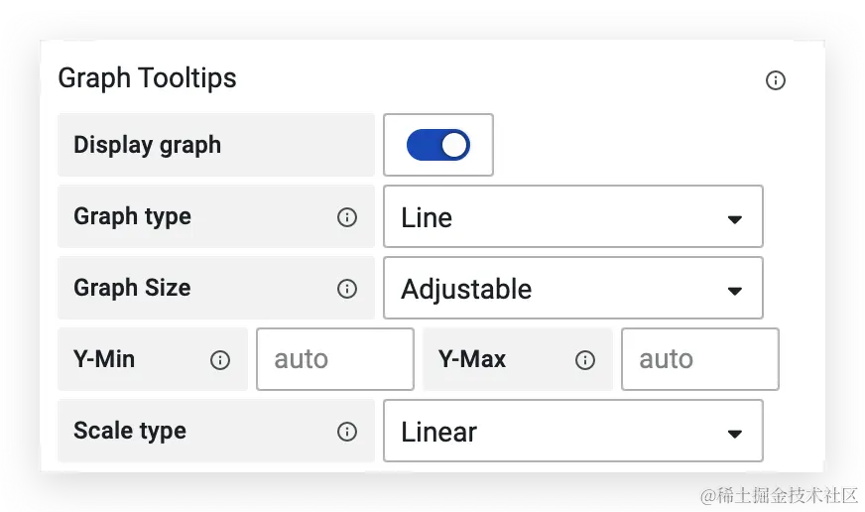Click the Graph Tooltips section info icon
The image size is (865, 512).
pos(775,80)
